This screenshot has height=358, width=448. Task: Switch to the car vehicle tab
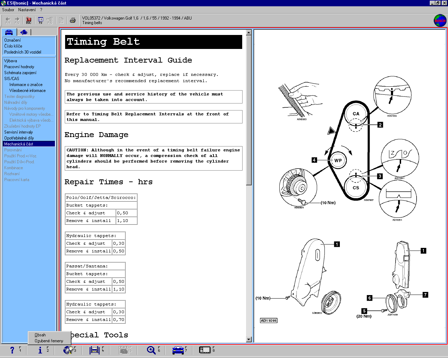9,32
